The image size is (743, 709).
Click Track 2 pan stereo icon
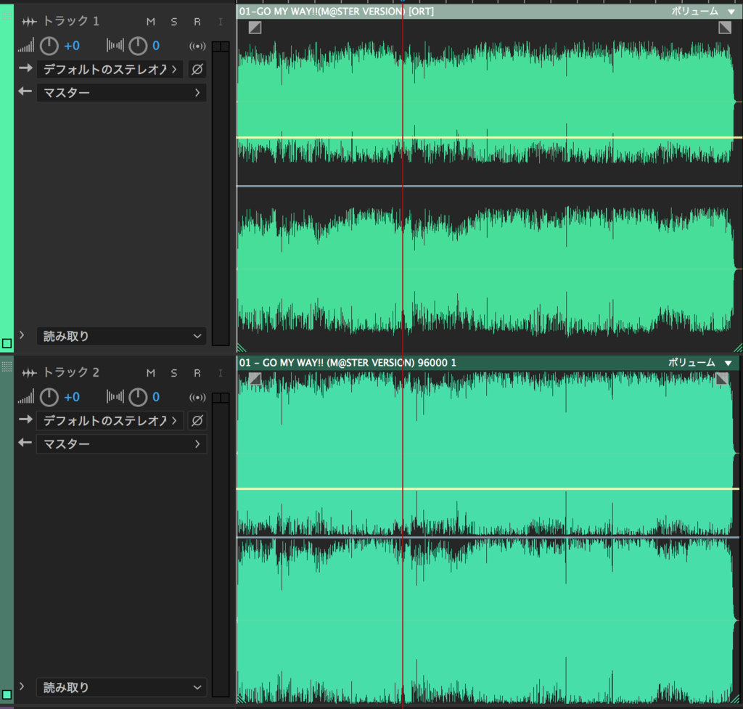click(115, 397)
